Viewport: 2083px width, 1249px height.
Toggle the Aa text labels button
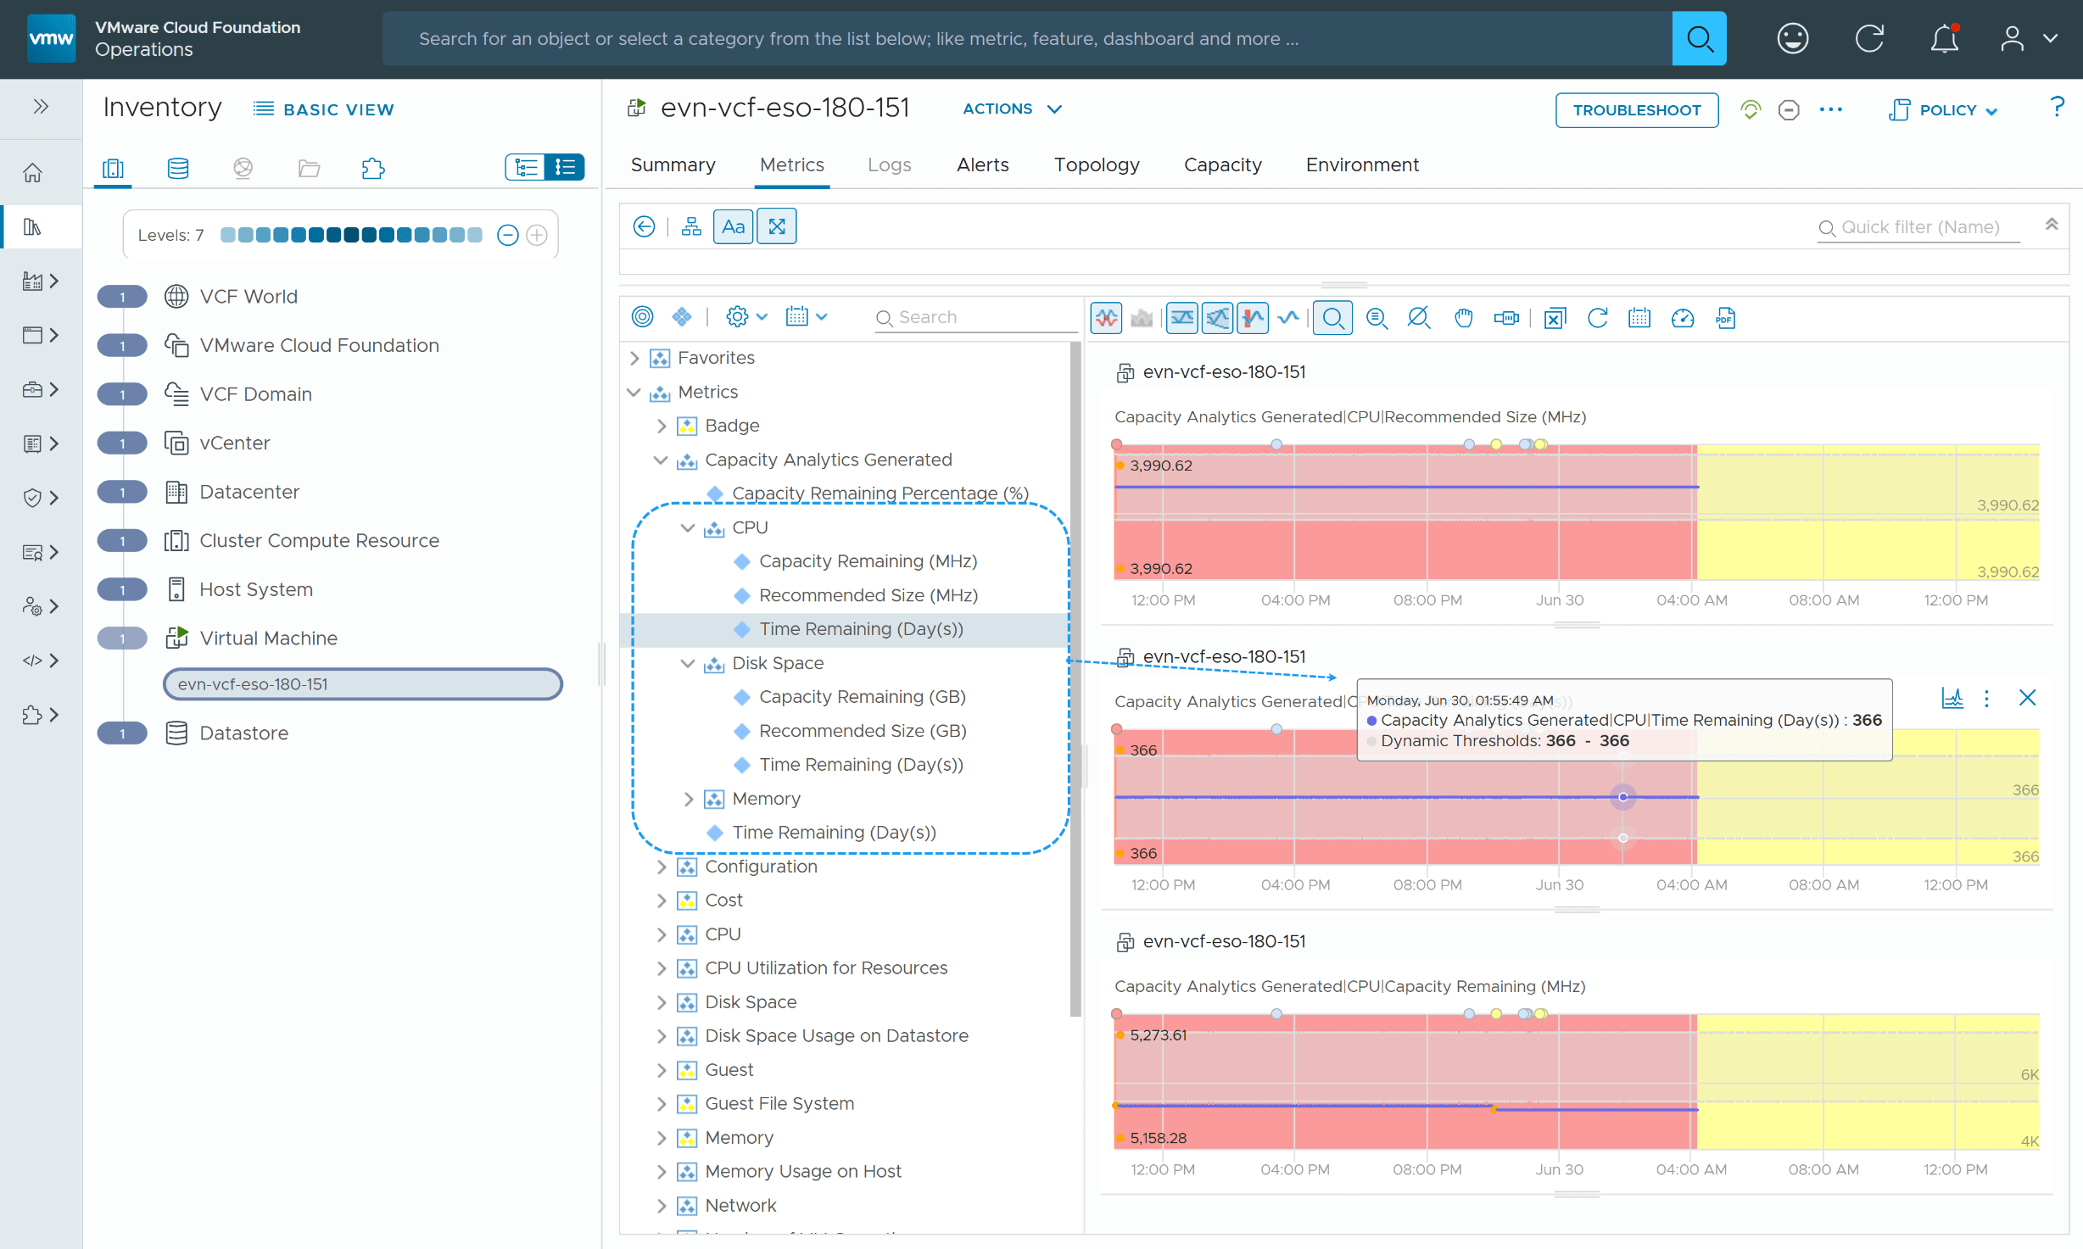click(x=733, y=226)
